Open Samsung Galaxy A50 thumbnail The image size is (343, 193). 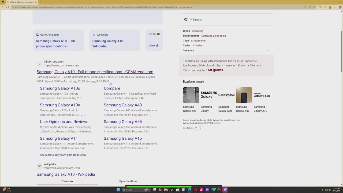pyautogui.click(x=226, y=95)
